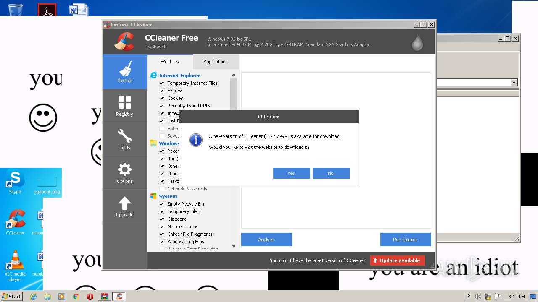Click the red Update available button
The width and height of the screenshot is (538, 302).
(x=398, y=260)
